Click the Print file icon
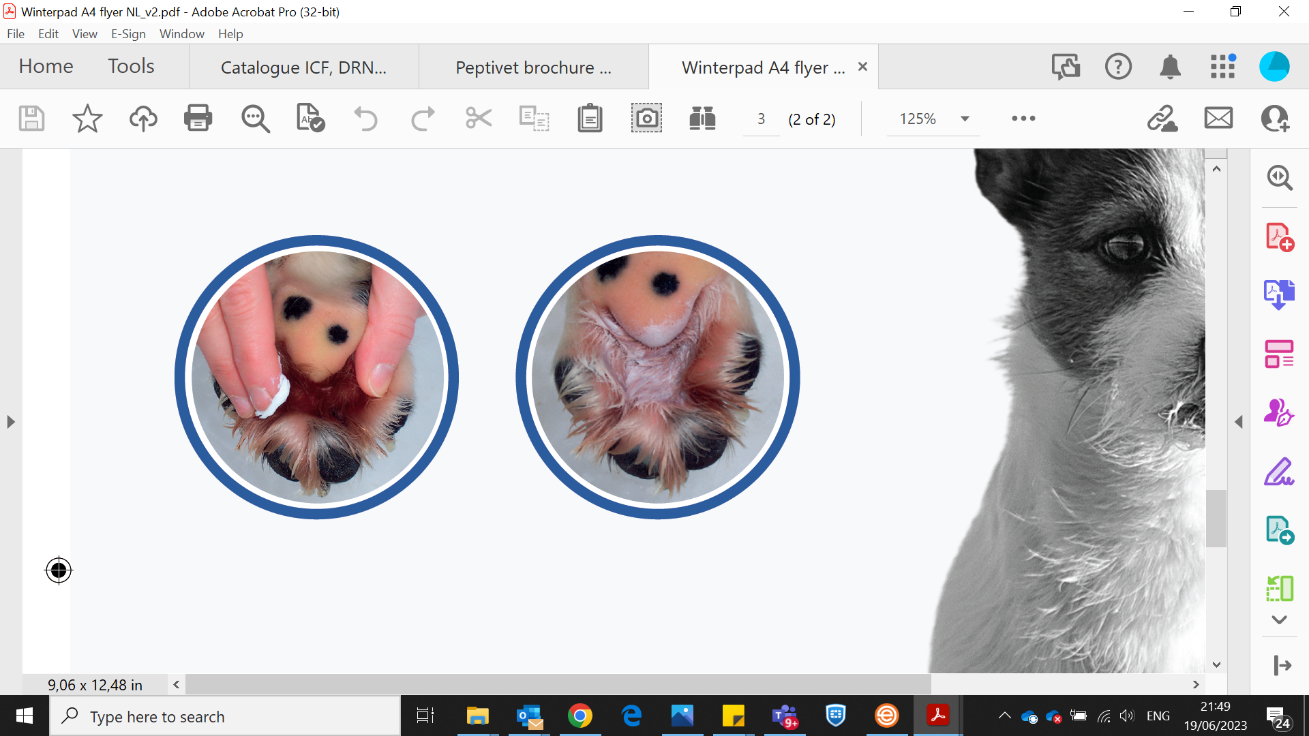The width and height of the screenshot is (1309, 736). tap(198, 119)
